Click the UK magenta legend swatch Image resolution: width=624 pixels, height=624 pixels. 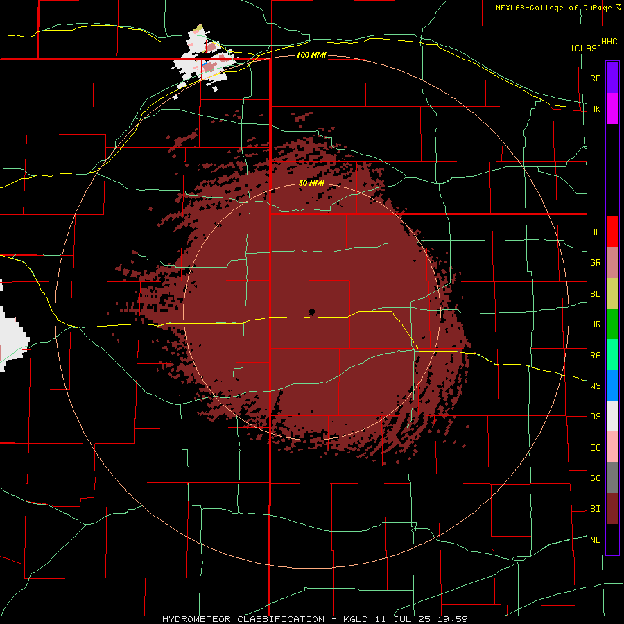[612, 109]
